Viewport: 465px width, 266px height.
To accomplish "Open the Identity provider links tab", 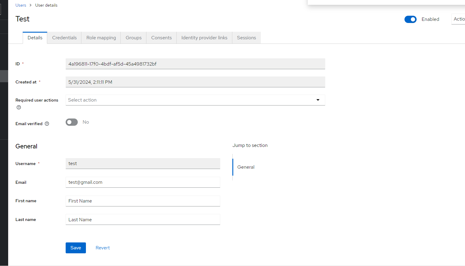I will 205,38.
